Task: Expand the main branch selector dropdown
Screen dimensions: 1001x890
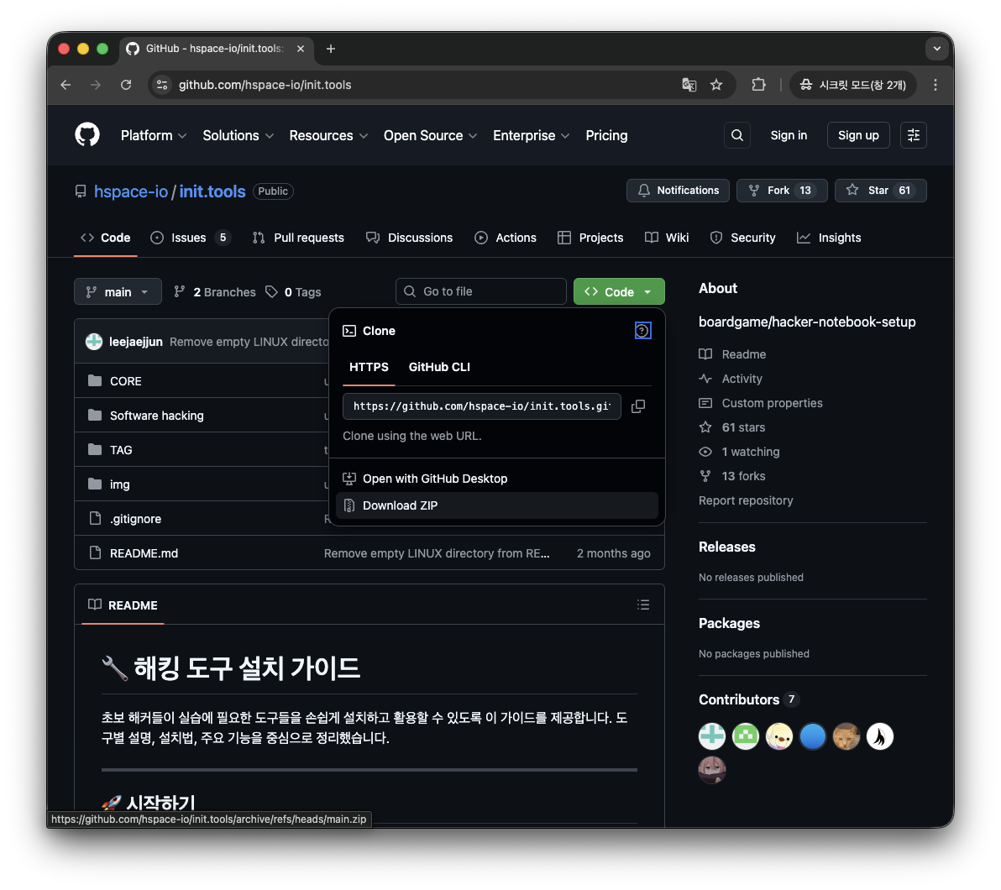Action: (x=118, y=291)
